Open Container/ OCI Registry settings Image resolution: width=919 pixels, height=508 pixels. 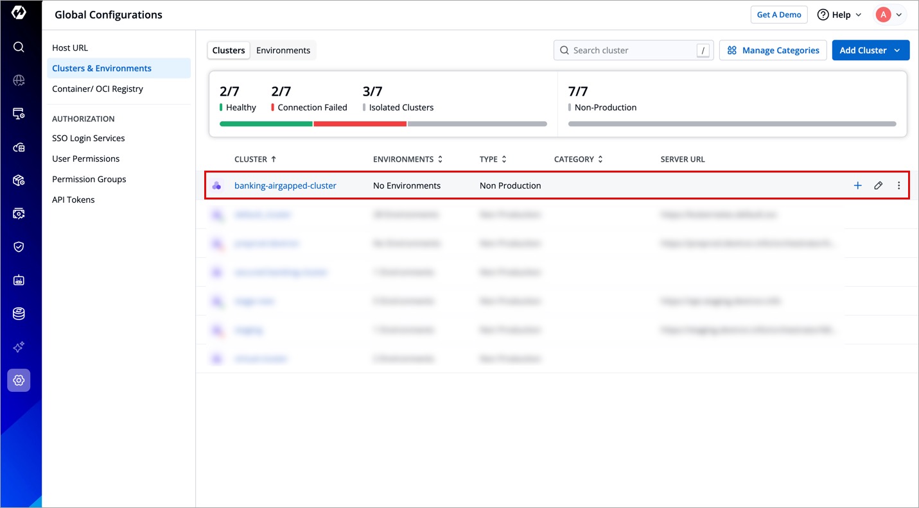point(98,89)
